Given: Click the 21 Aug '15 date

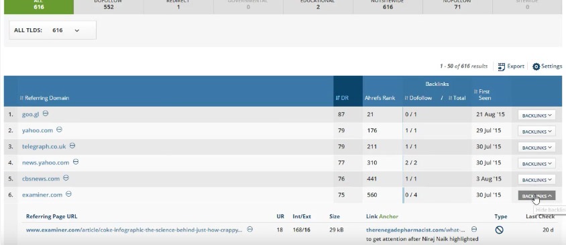Looking at the screenshot, I should [x=490, y=114].
